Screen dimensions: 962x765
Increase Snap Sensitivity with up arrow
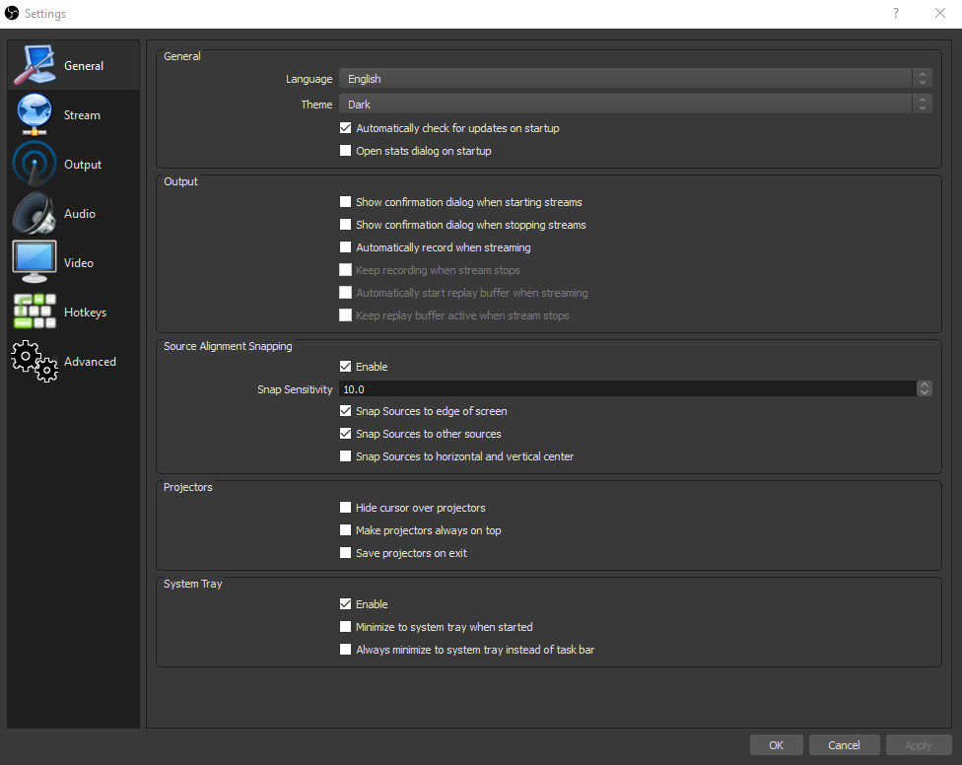[x=925, y=384]
